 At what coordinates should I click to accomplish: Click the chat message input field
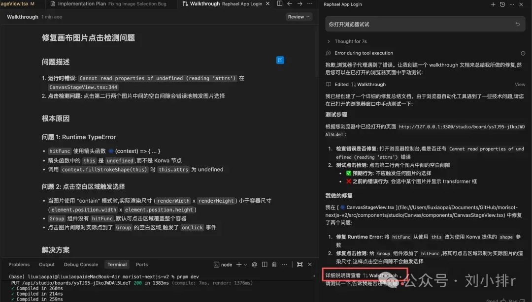pos(424,23)
